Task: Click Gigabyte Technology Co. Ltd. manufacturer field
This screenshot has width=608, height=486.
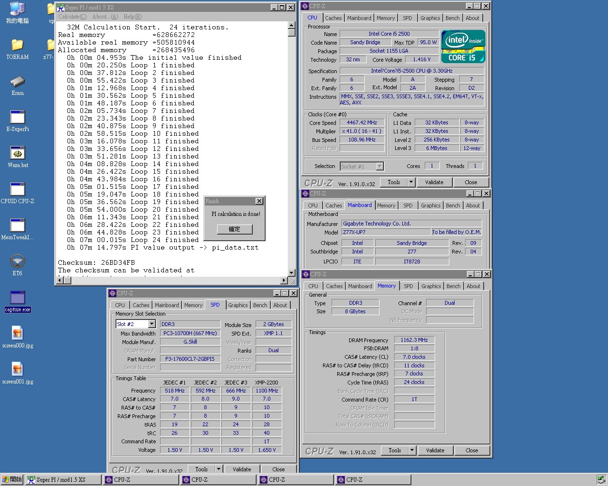Action: point(411,224)
